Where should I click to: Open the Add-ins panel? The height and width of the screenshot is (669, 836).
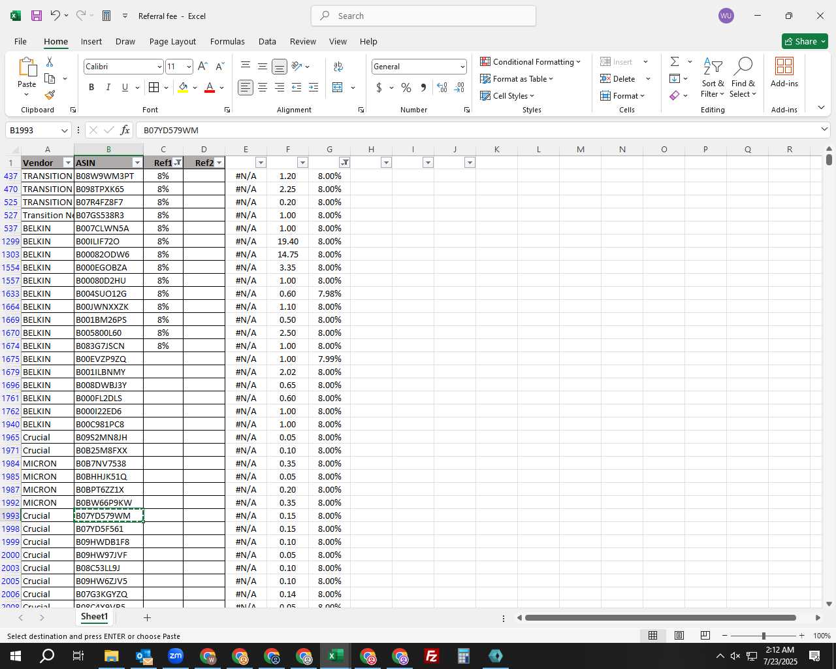784,73
